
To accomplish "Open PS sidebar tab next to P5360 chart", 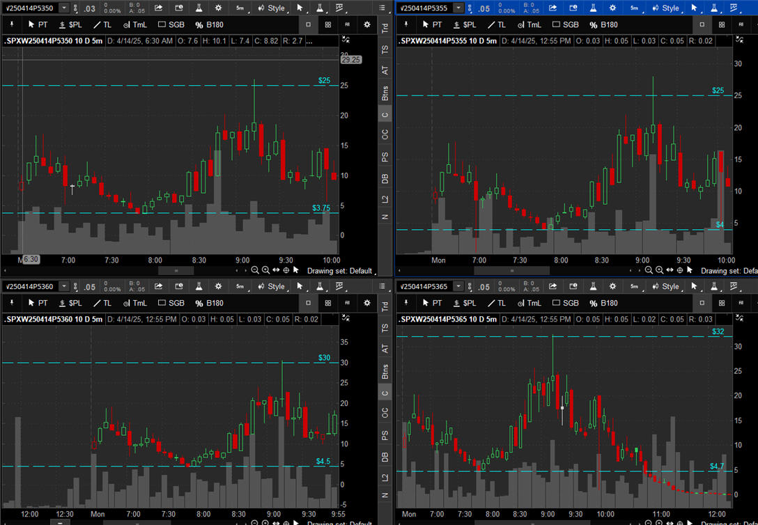I will [385, 436].
